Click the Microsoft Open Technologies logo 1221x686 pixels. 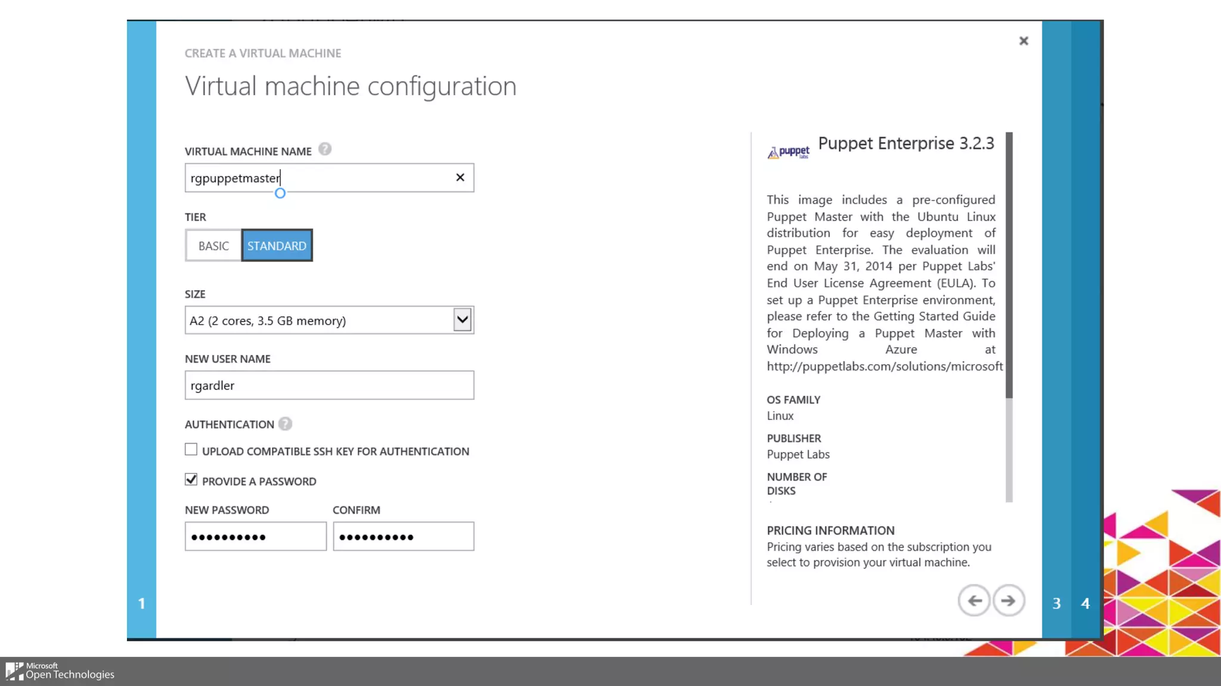pyautogui.click(x=60, y=671)
